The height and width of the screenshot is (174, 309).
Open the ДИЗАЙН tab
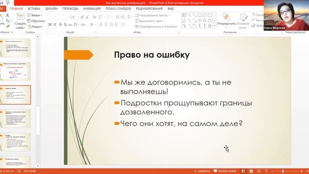[51, 9]
